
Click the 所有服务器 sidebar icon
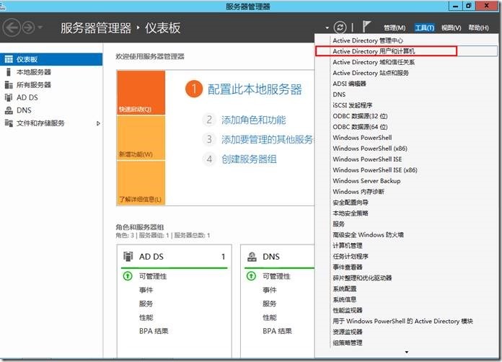pyautogui.click(x=9, y=85)
